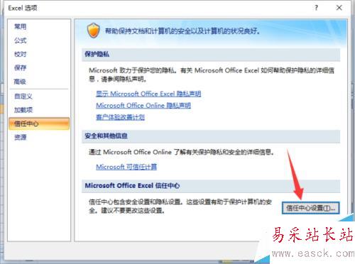Select the 加载项 category
This screenshot has height=264, width=355.
[x=23, y=110]
